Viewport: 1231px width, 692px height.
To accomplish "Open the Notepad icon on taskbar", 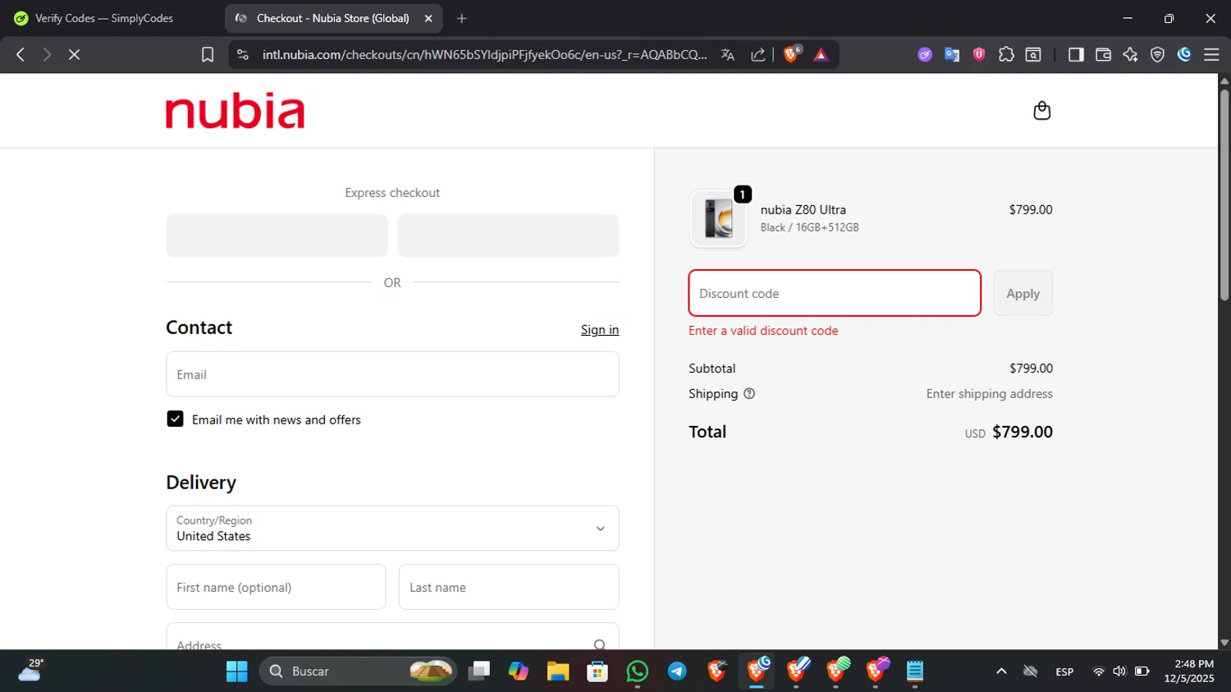I will pyautogui.click(x=915, y=671).
